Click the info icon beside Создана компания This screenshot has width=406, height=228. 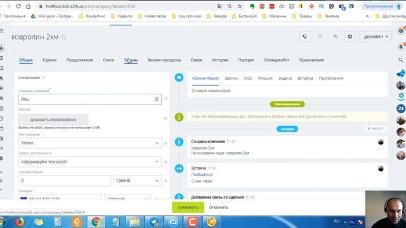tap(179, 142)
